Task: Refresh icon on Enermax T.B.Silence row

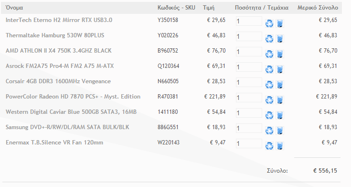Action: [x=269, y=146]
